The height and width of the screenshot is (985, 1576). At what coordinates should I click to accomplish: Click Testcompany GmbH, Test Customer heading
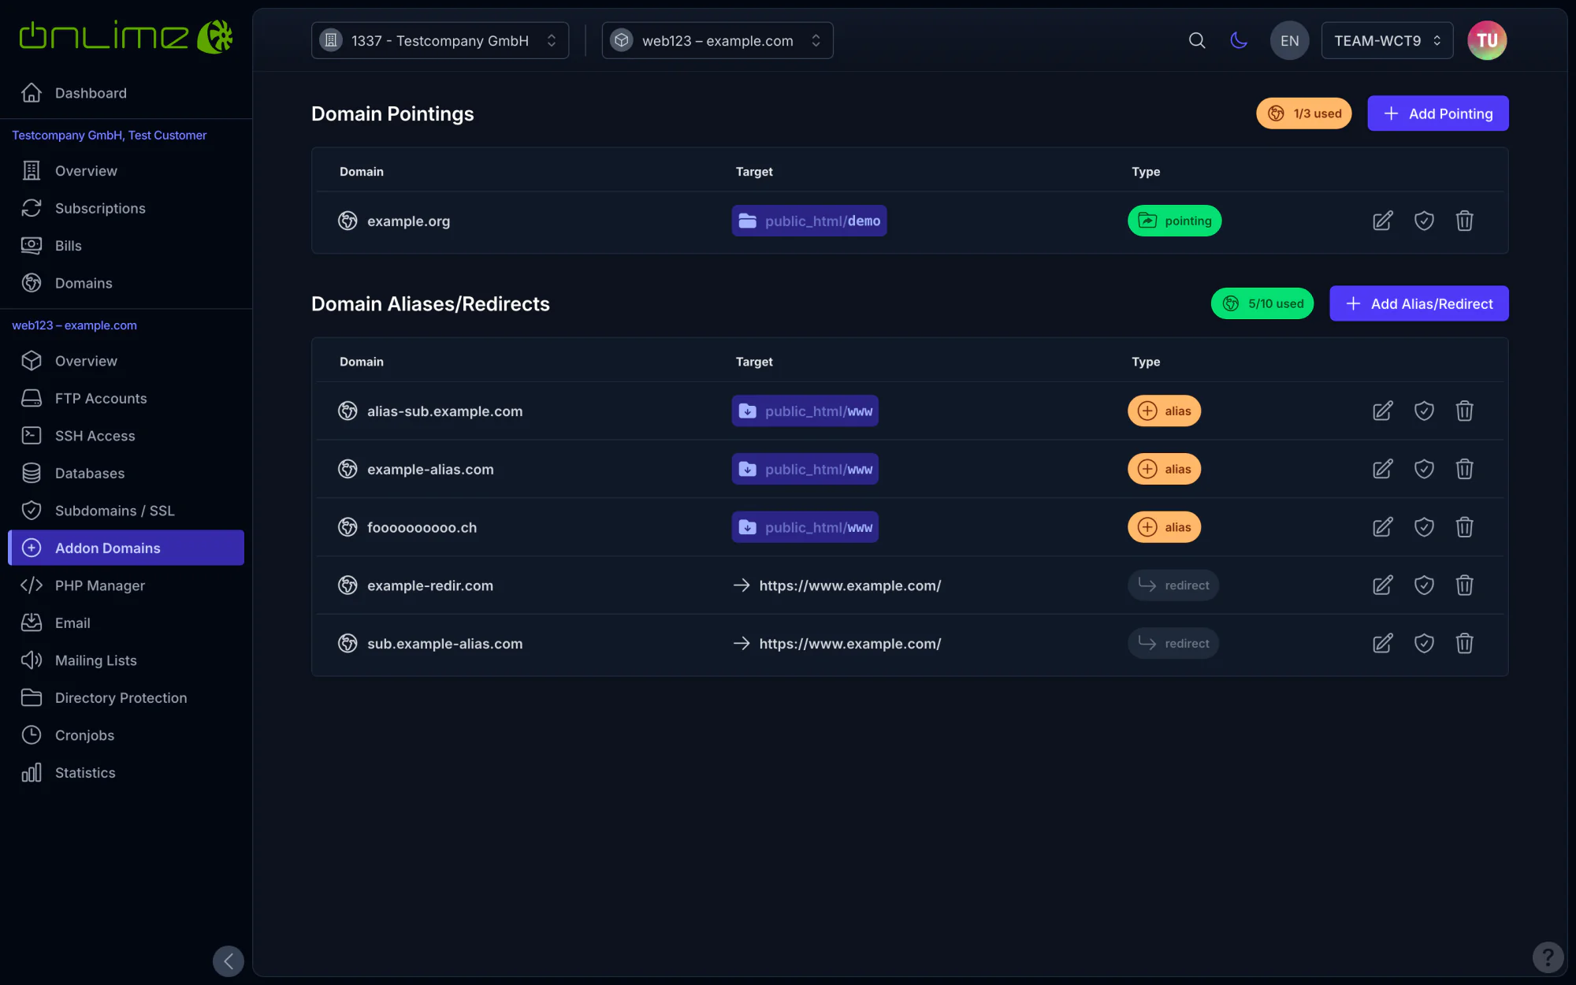tap(110, 135)
